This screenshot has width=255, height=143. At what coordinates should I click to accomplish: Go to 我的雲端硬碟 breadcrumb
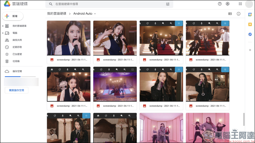pos(57,14)
